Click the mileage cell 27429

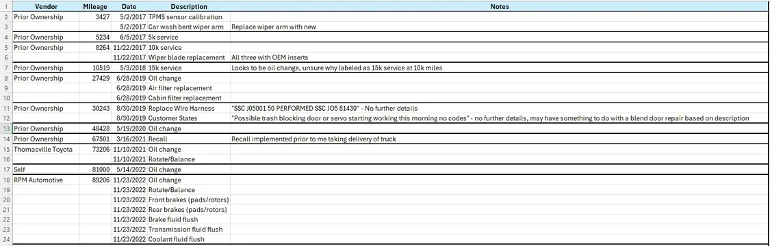(x=95, y=78)
